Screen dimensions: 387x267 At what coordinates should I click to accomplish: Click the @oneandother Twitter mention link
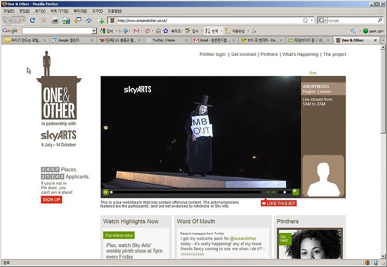[x=243, y=239]
